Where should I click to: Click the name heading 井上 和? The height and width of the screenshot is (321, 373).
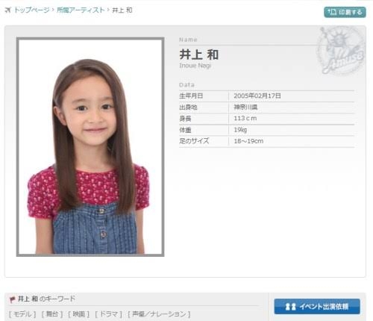tap(199, 54)
